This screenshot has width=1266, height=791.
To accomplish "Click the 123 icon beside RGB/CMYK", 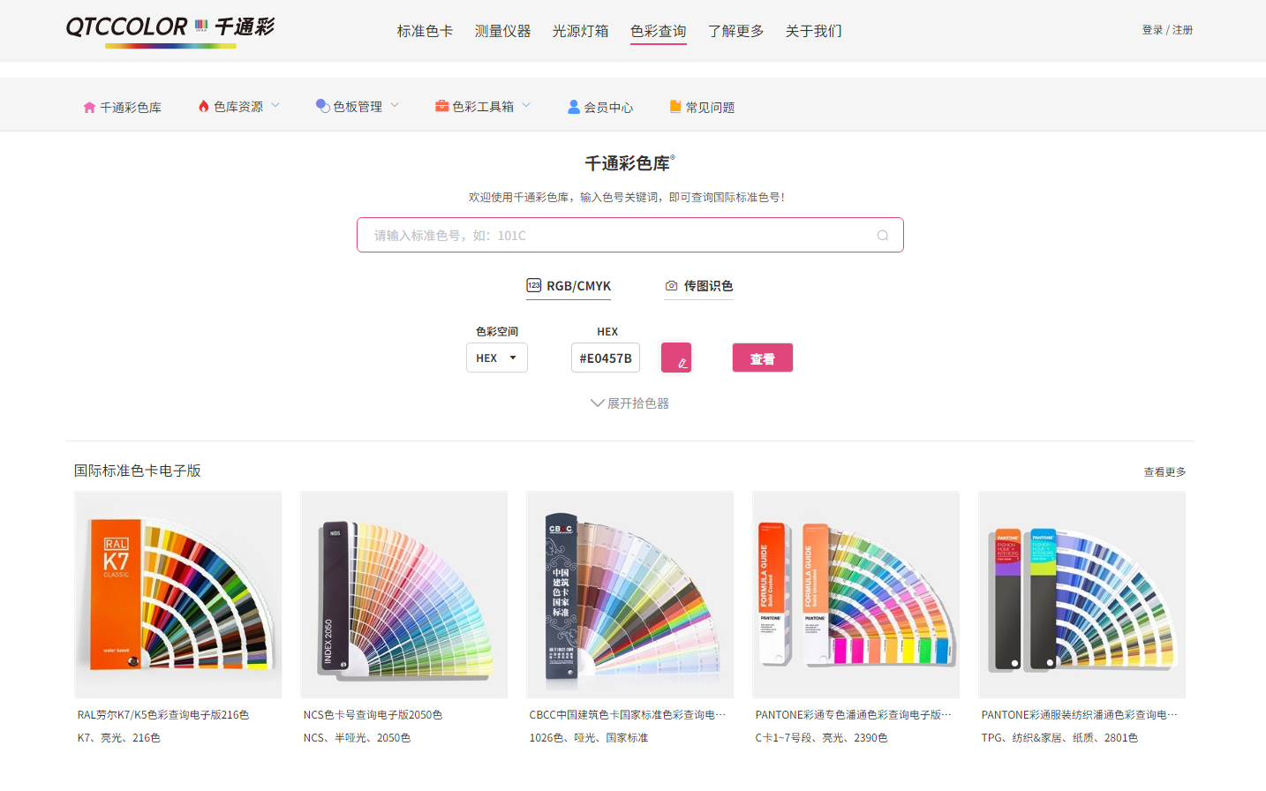I will click(x=534, y=285).
